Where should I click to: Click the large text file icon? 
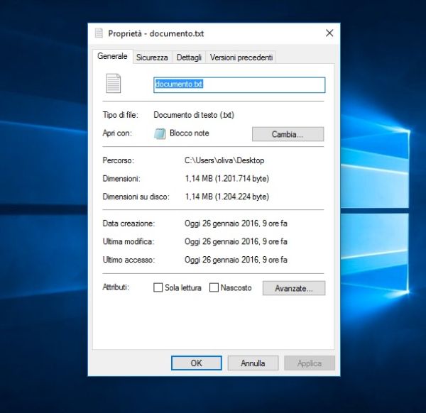tap(114, 84)
